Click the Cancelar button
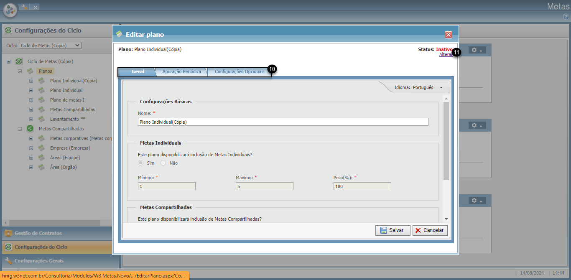Viewport: 571px width, 280px height. click(430, 230)
